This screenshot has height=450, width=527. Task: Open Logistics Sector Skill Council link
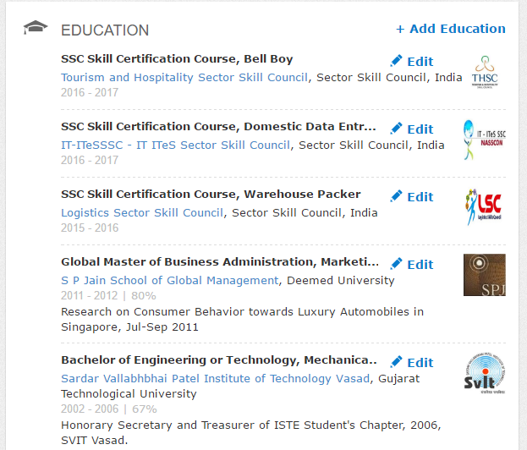[x=142, y=212]
